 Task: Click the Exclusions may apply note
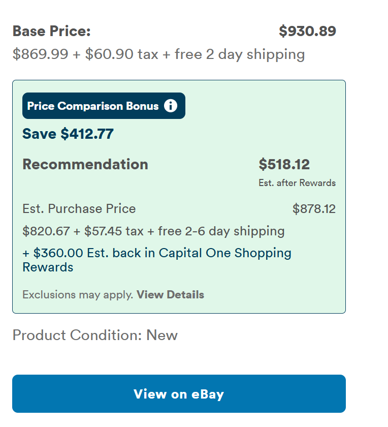pyautogui.click(x=78, y=295)
